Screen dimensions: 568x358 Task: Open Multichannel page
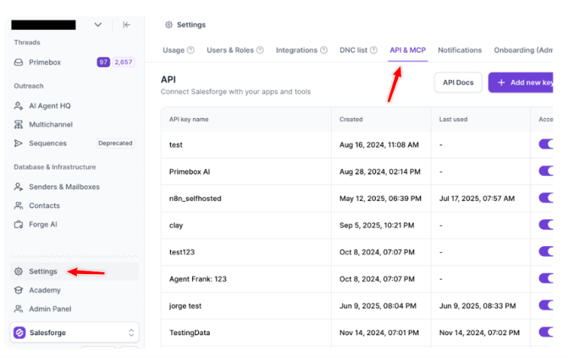pyautogui.click(x=51, y=124)
